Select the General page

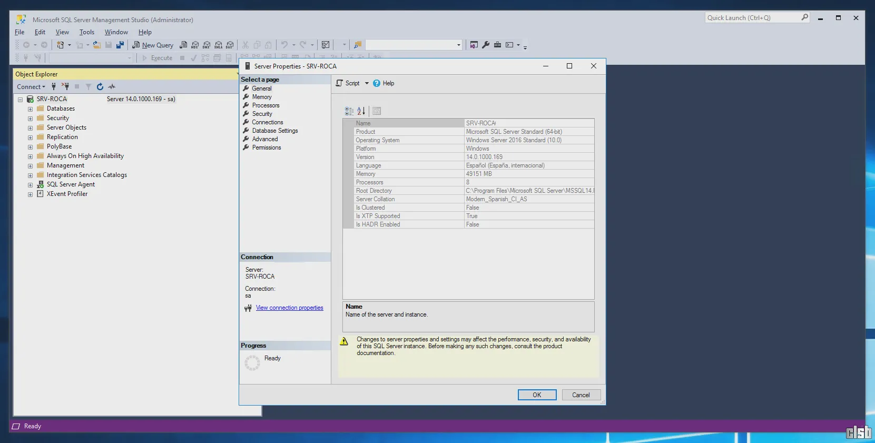click(x=262, y=88)
